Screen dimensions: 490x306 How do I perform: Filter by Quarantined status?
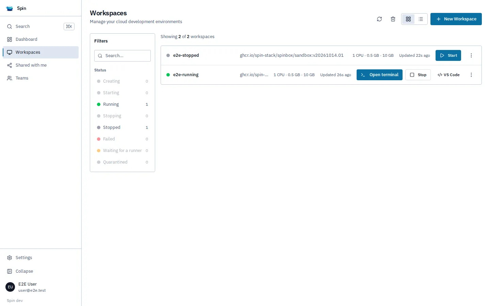tap(122, 162)
